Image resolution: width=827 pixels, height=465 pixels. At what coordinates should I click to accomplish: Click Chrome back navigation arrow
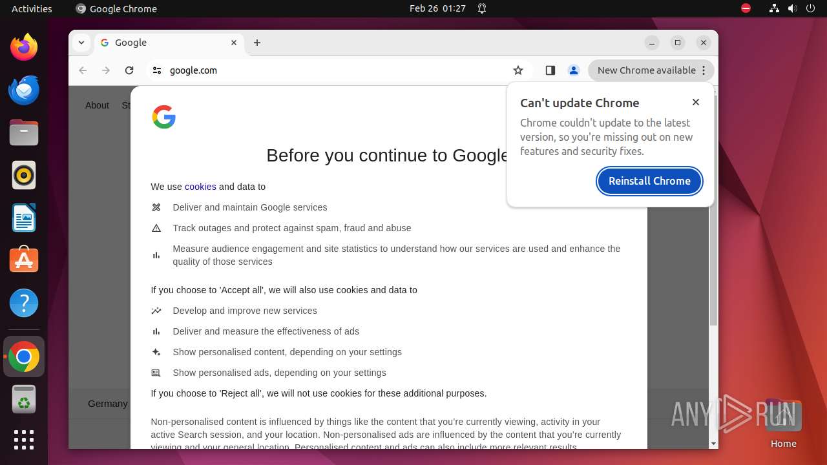[83, 70]
